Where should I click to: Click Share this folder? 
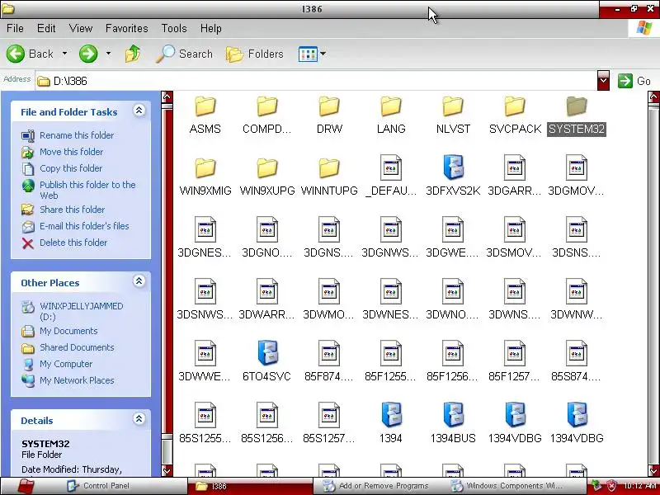pyautogui.click(x=73, y=210)
